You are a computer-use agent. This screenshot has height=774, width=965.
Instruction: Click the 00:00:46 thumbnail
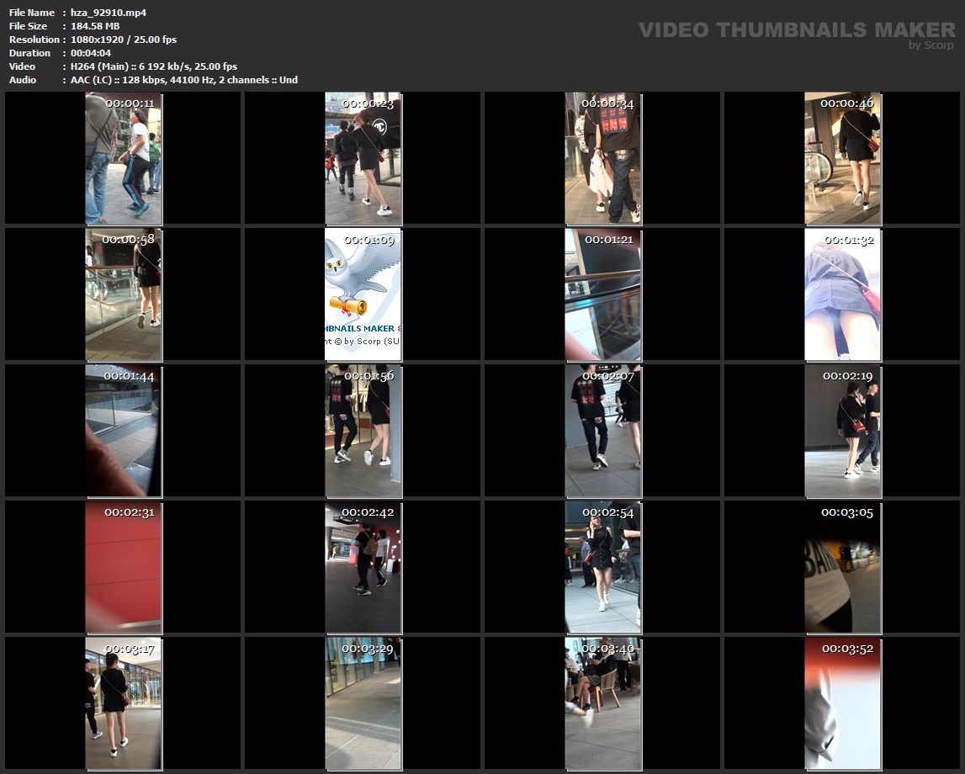(x=842, y=158)
